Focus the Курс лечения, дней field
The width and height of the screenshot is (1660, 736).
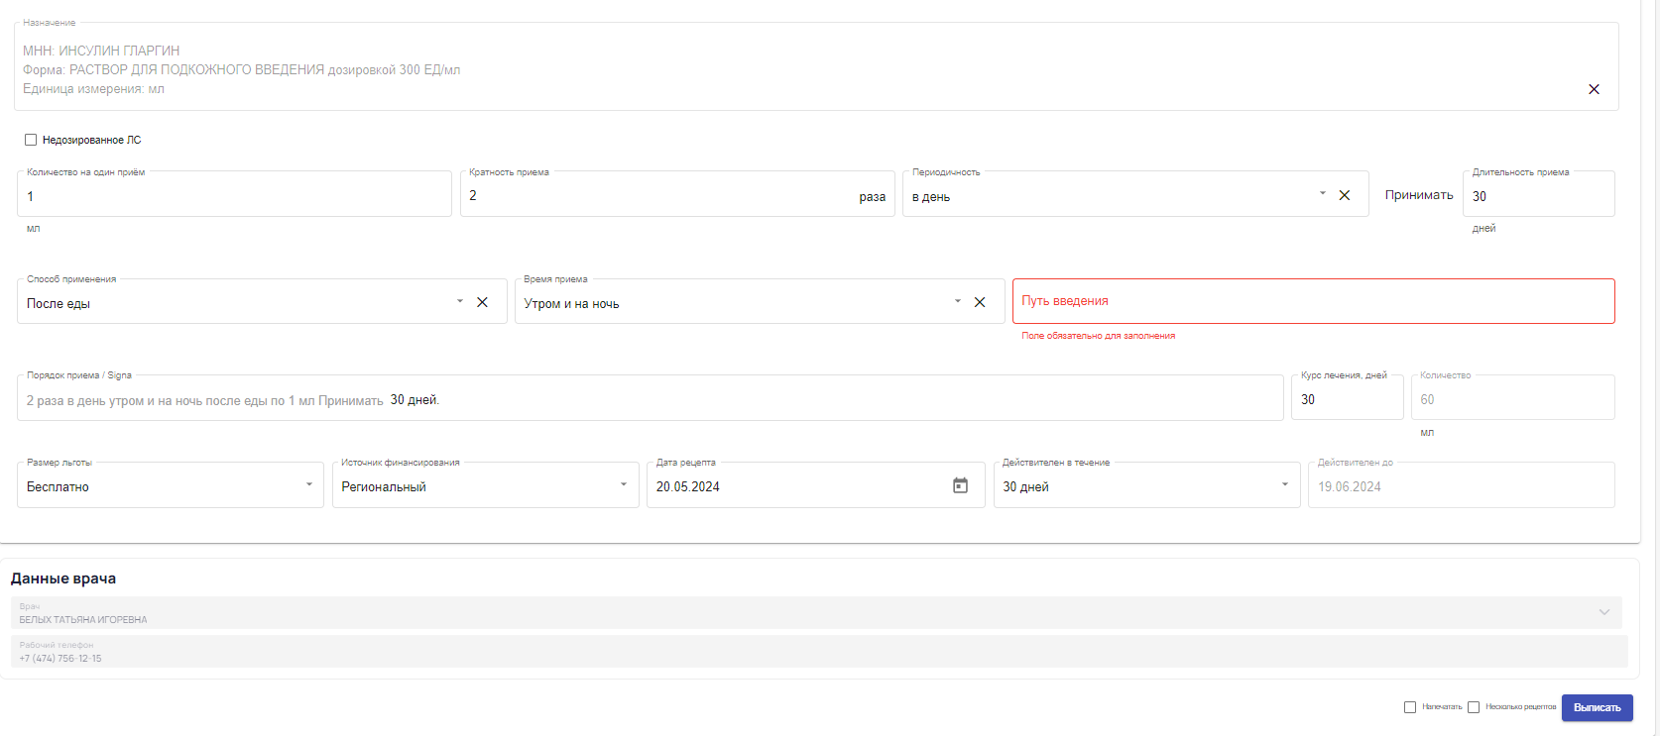pyautogui.click(x=1347, y=398)
